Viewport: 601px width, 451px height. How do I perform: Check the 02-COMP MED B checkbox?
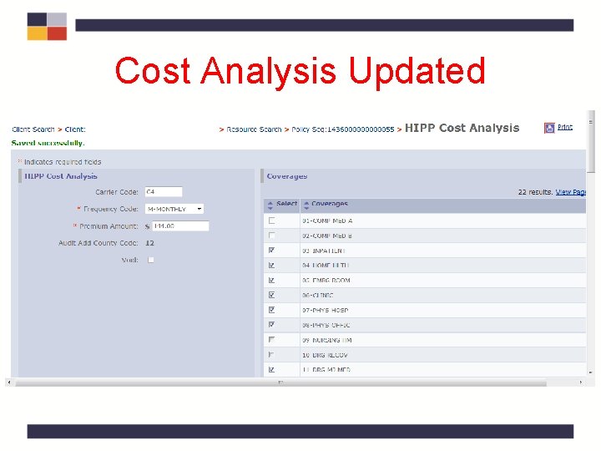tap(272, 236)
